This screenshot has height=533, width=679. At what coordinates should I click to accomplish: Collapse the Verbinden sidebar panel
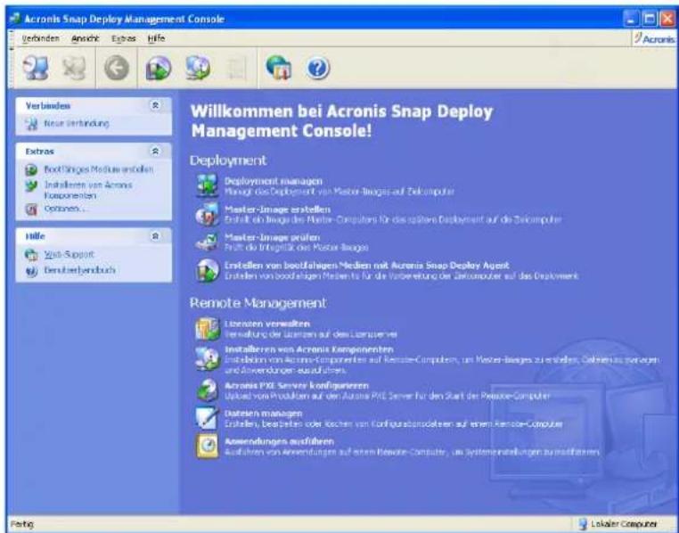[155, 105]
